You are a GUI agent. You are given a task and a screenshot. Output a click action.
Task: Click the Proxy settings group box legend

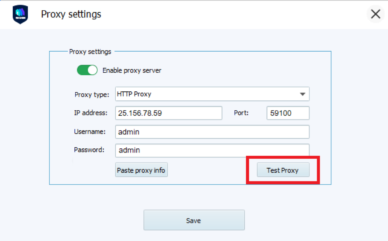[90, 52]
